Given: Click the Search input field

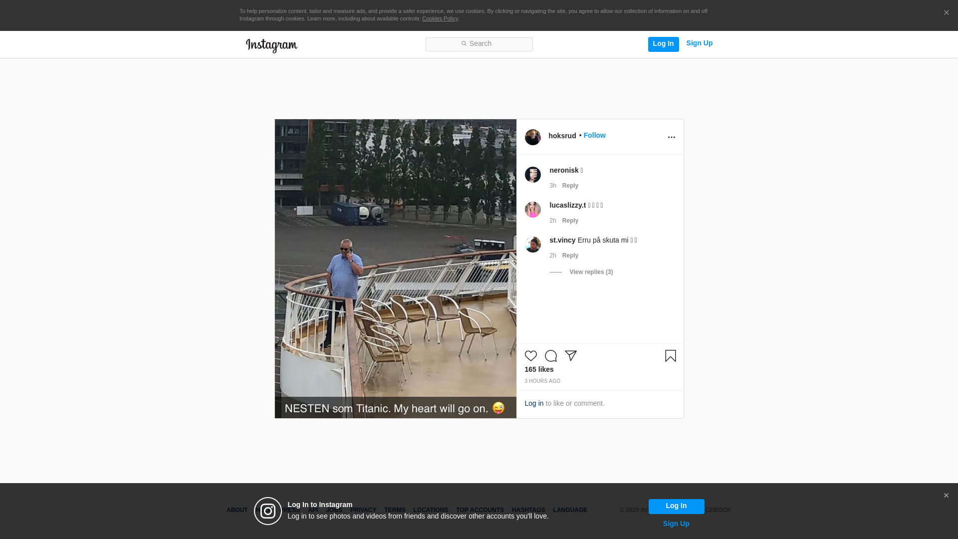Looking at the screenshot, I should [x=479, y=44].
